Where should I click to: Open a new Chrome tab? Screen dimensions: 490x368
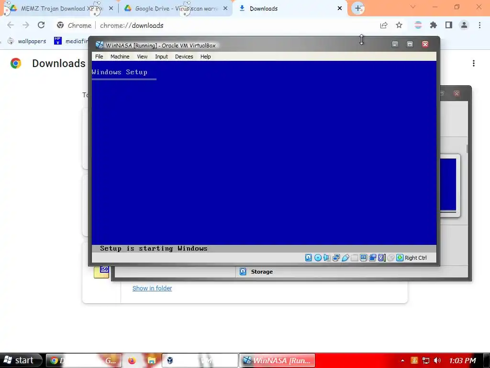pyautogui.click(x=358, y=9)
